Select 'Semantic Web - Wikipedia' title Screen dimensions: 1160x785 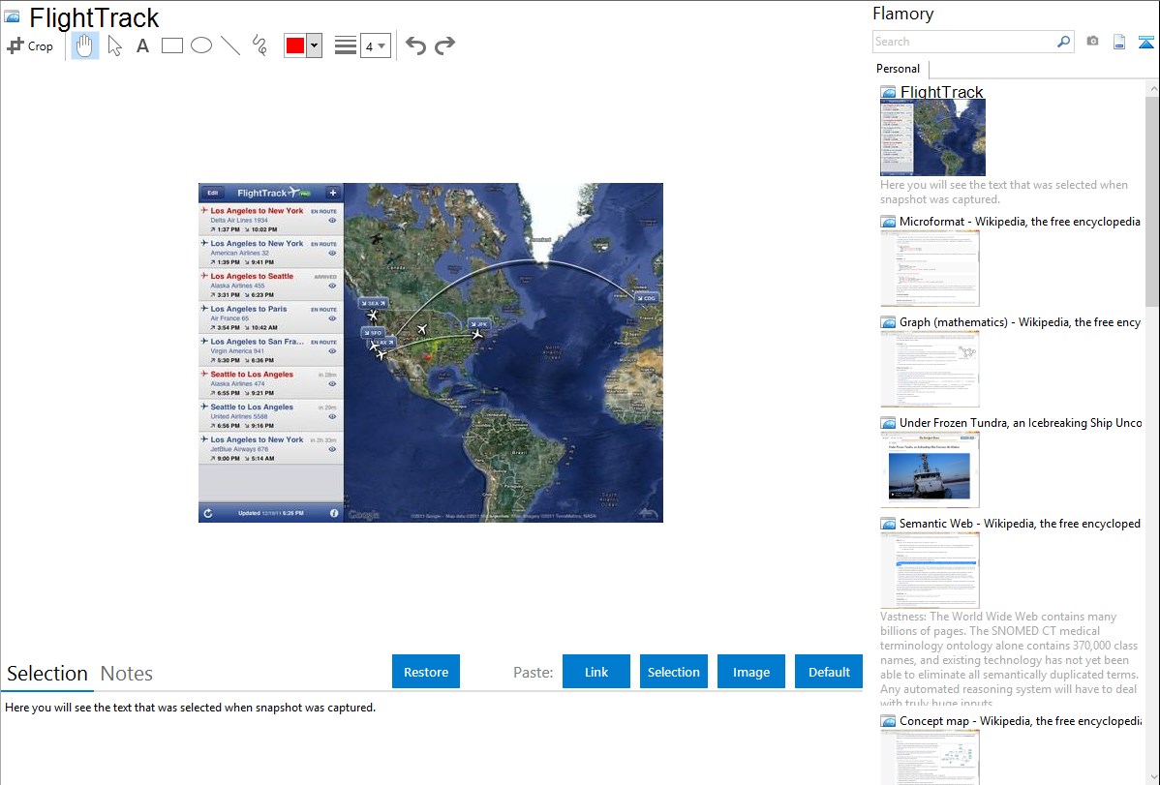1020,523
